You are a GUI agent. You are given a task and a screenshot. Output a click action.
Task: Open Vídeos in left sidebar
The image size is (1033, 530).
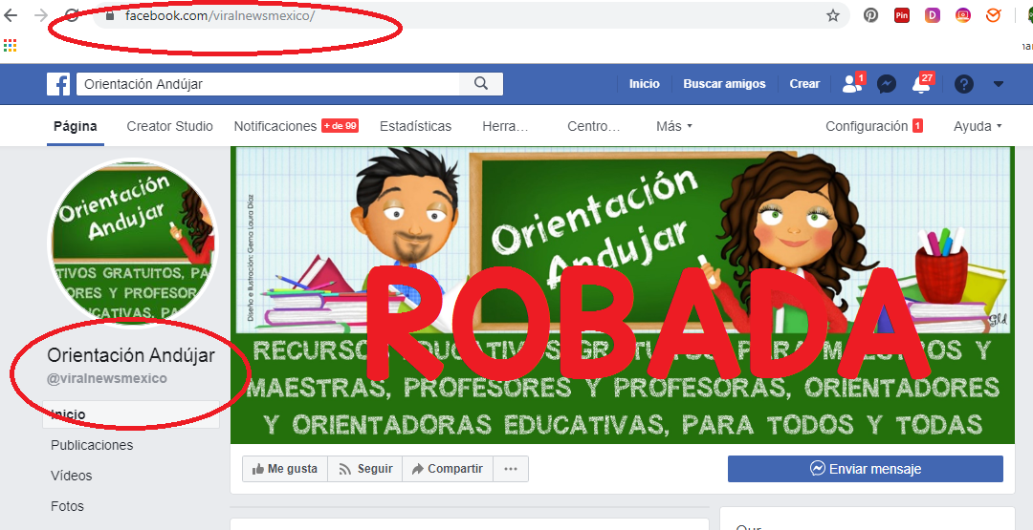pos(71,476)
